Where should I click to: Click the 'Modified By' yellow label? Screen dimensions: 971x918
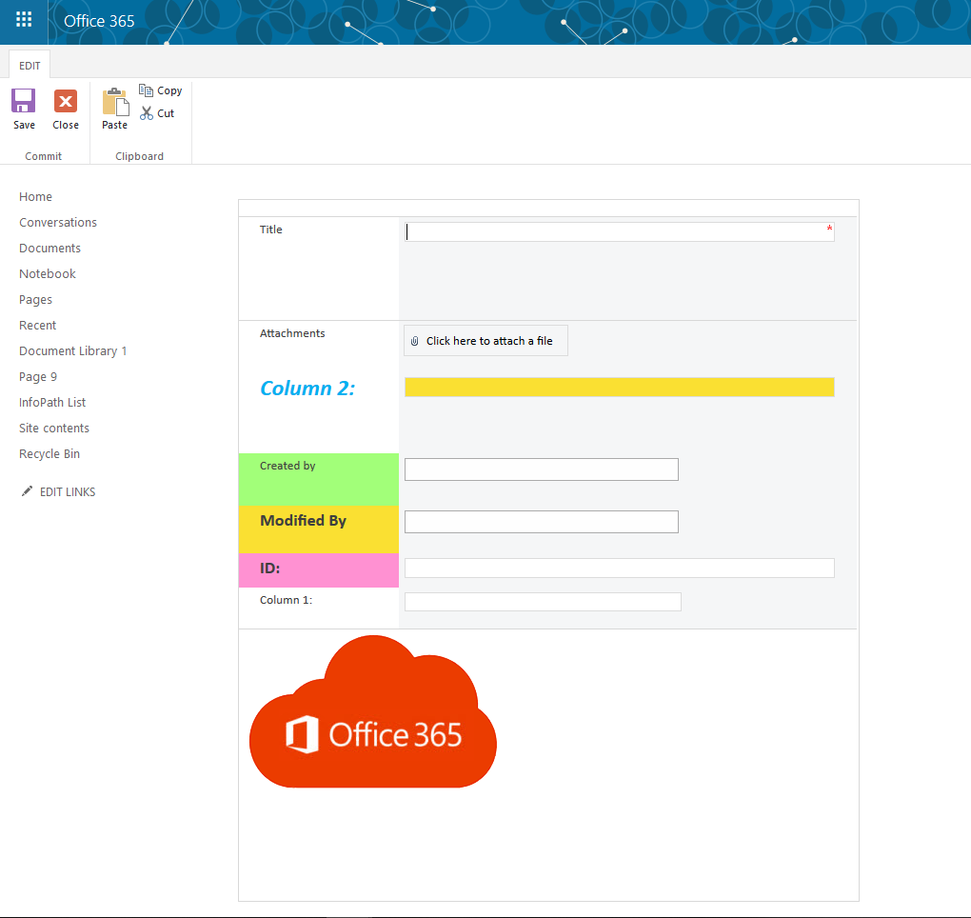pos(303,521)
